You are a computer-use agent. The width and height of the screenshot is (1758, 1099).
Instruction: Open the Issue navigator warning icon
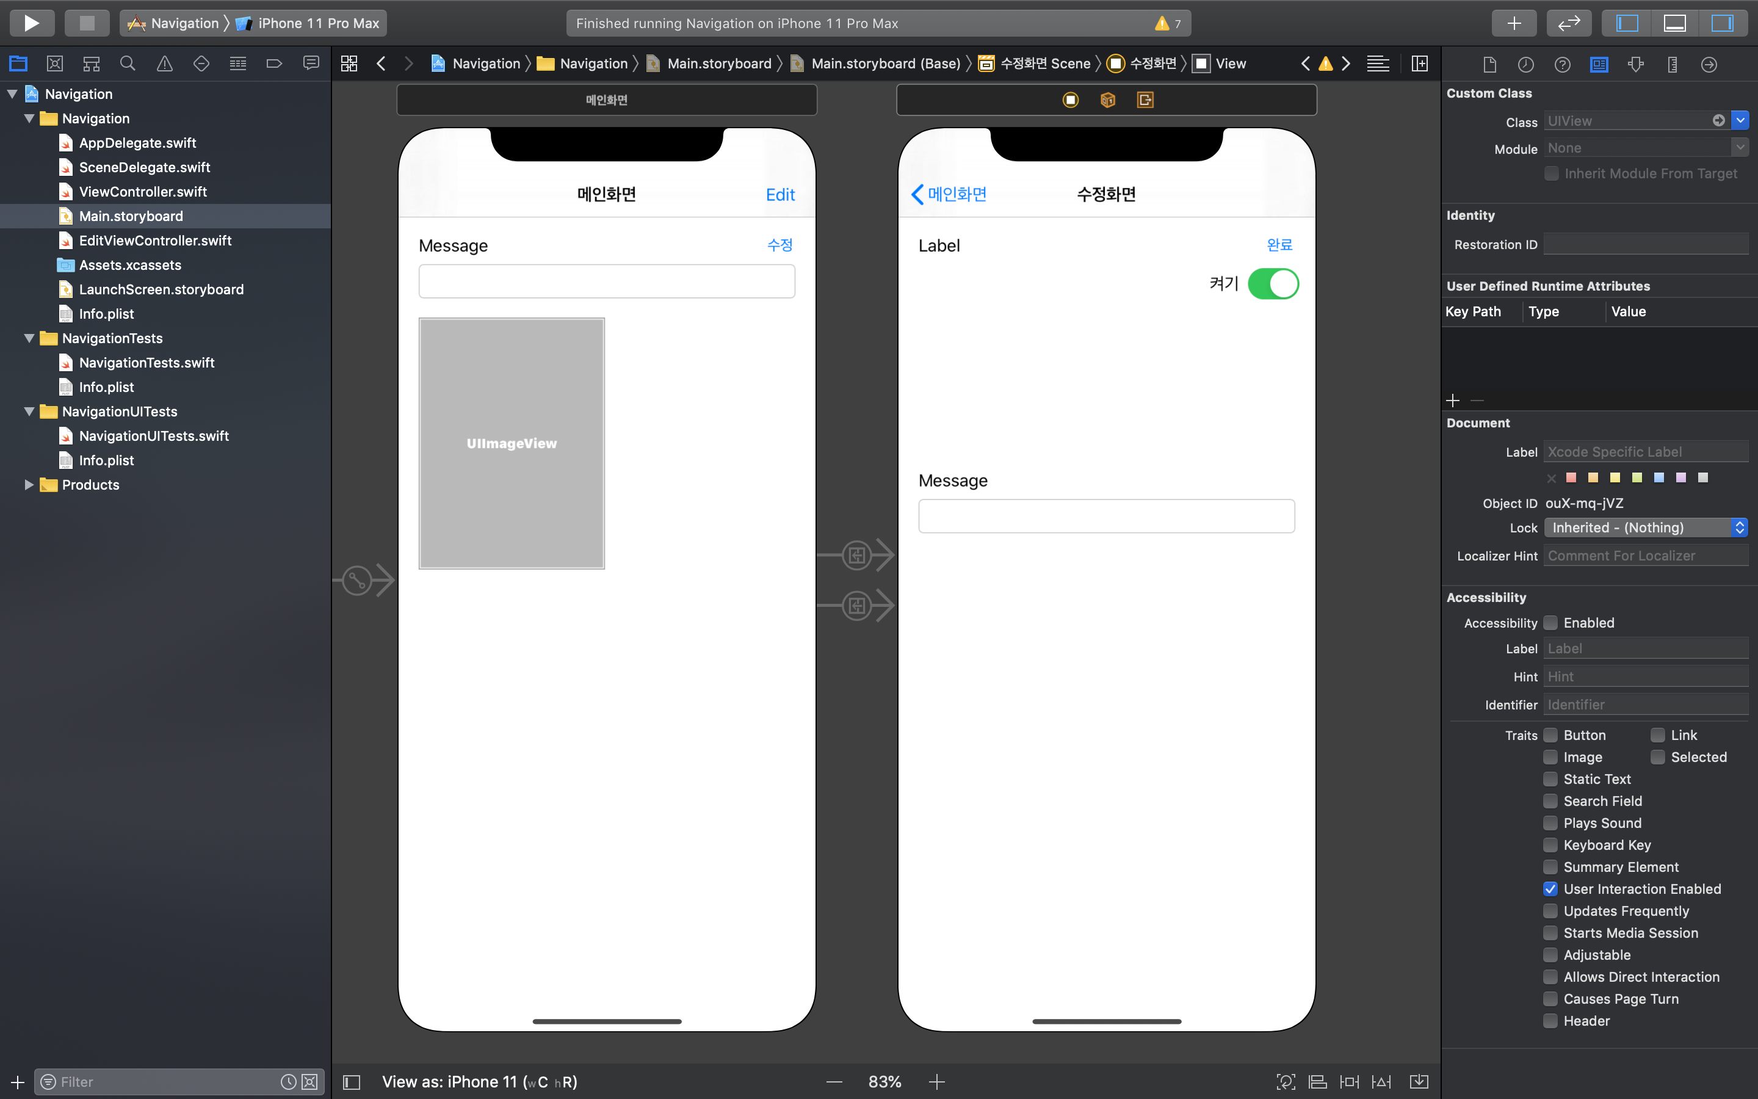(x=165, y=64)
